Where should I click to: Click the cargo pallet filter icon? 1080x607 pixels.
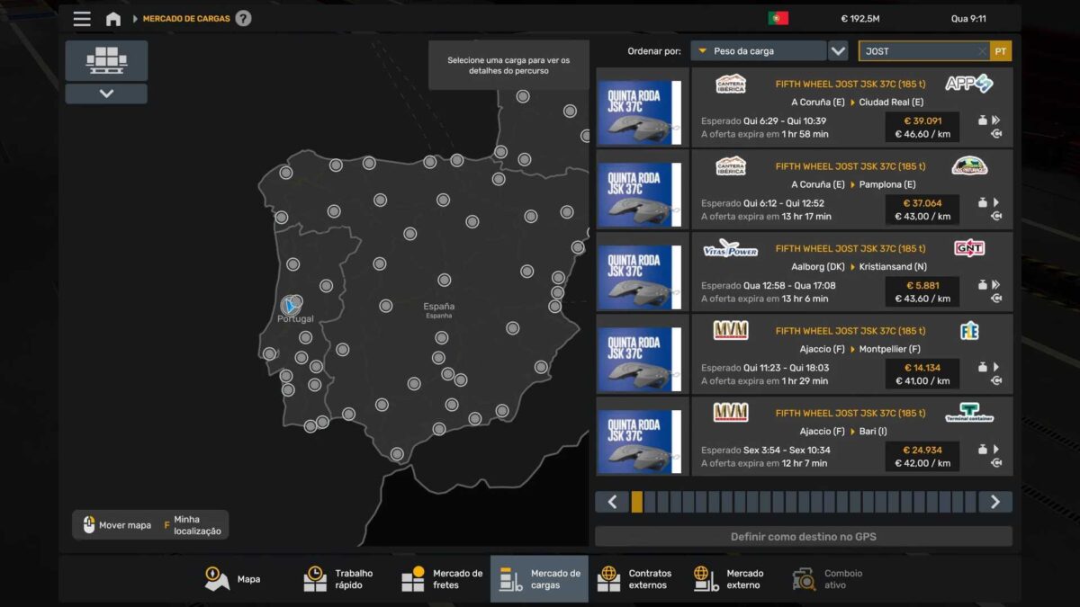(106, 60)
